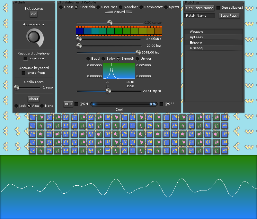Click the Patch_Name text field

(x=200, y=15)
